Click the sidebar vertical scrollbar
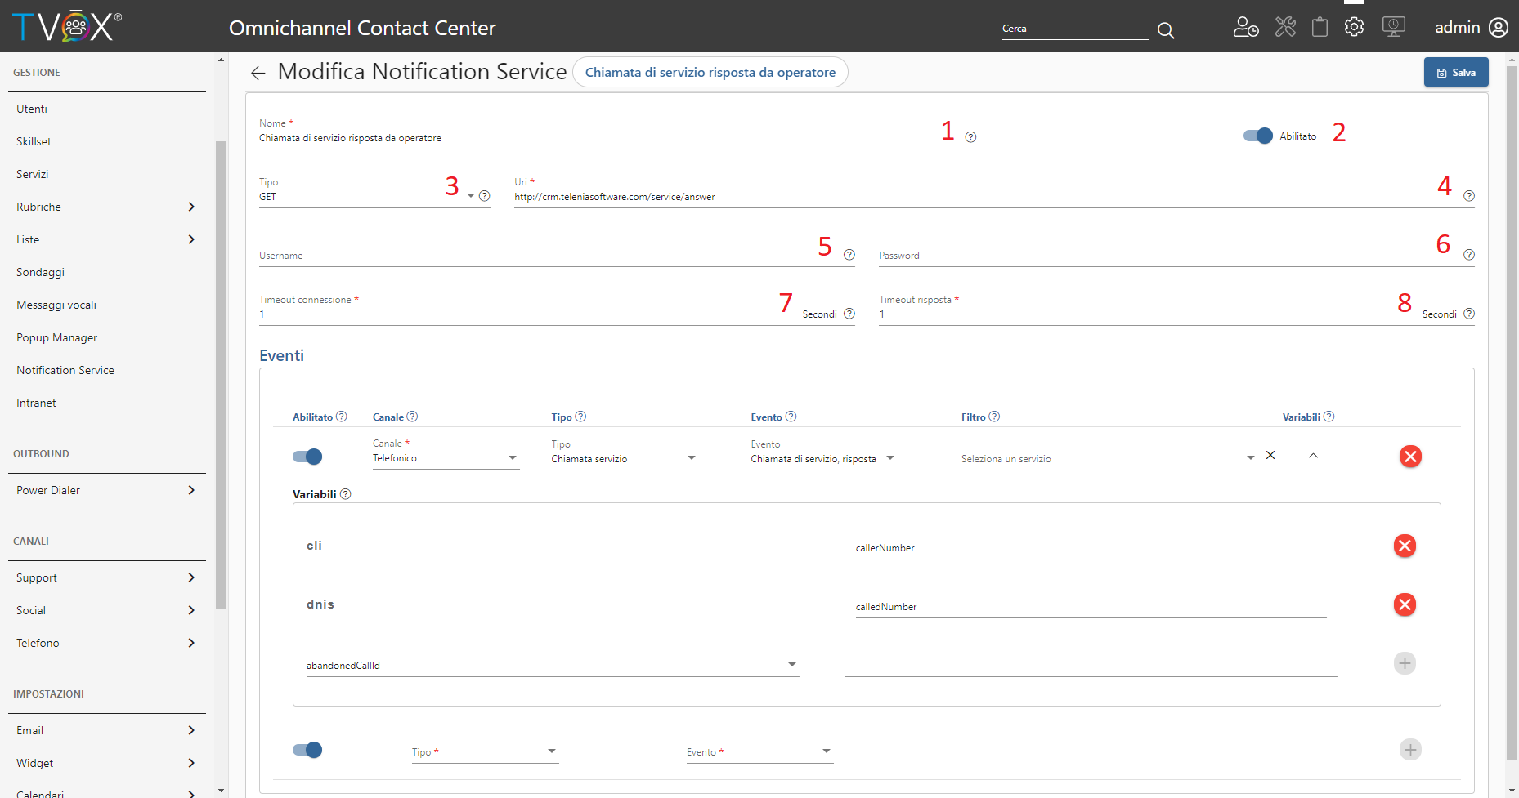 click(x=221, y=374)
